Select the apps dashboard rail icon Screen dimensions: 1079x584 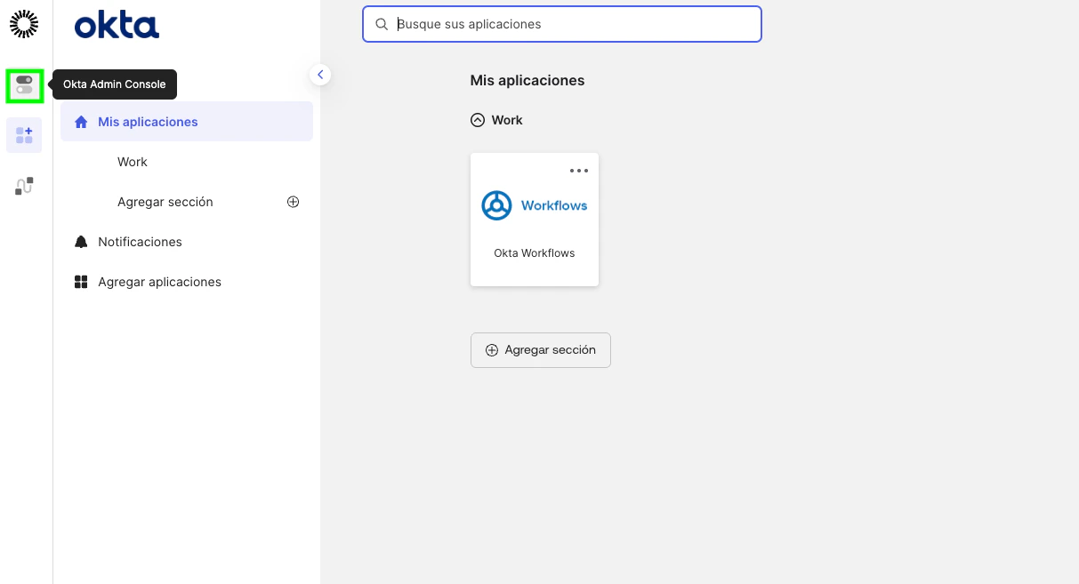(24, 135)
